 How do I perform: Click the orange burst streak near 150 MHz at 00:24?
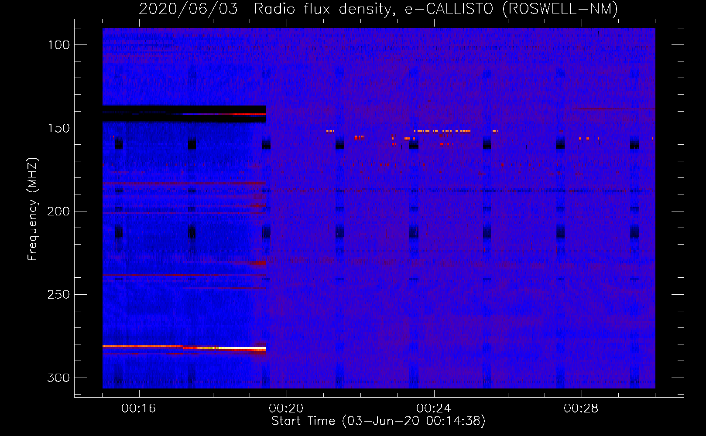(x=442, y=131)
